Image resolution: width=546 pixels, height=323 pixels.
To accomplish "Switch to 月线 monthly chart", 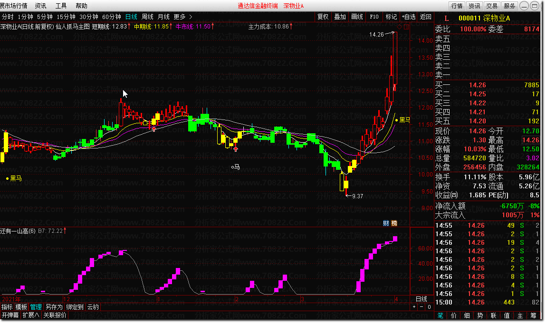I will [x=163, y=17].
